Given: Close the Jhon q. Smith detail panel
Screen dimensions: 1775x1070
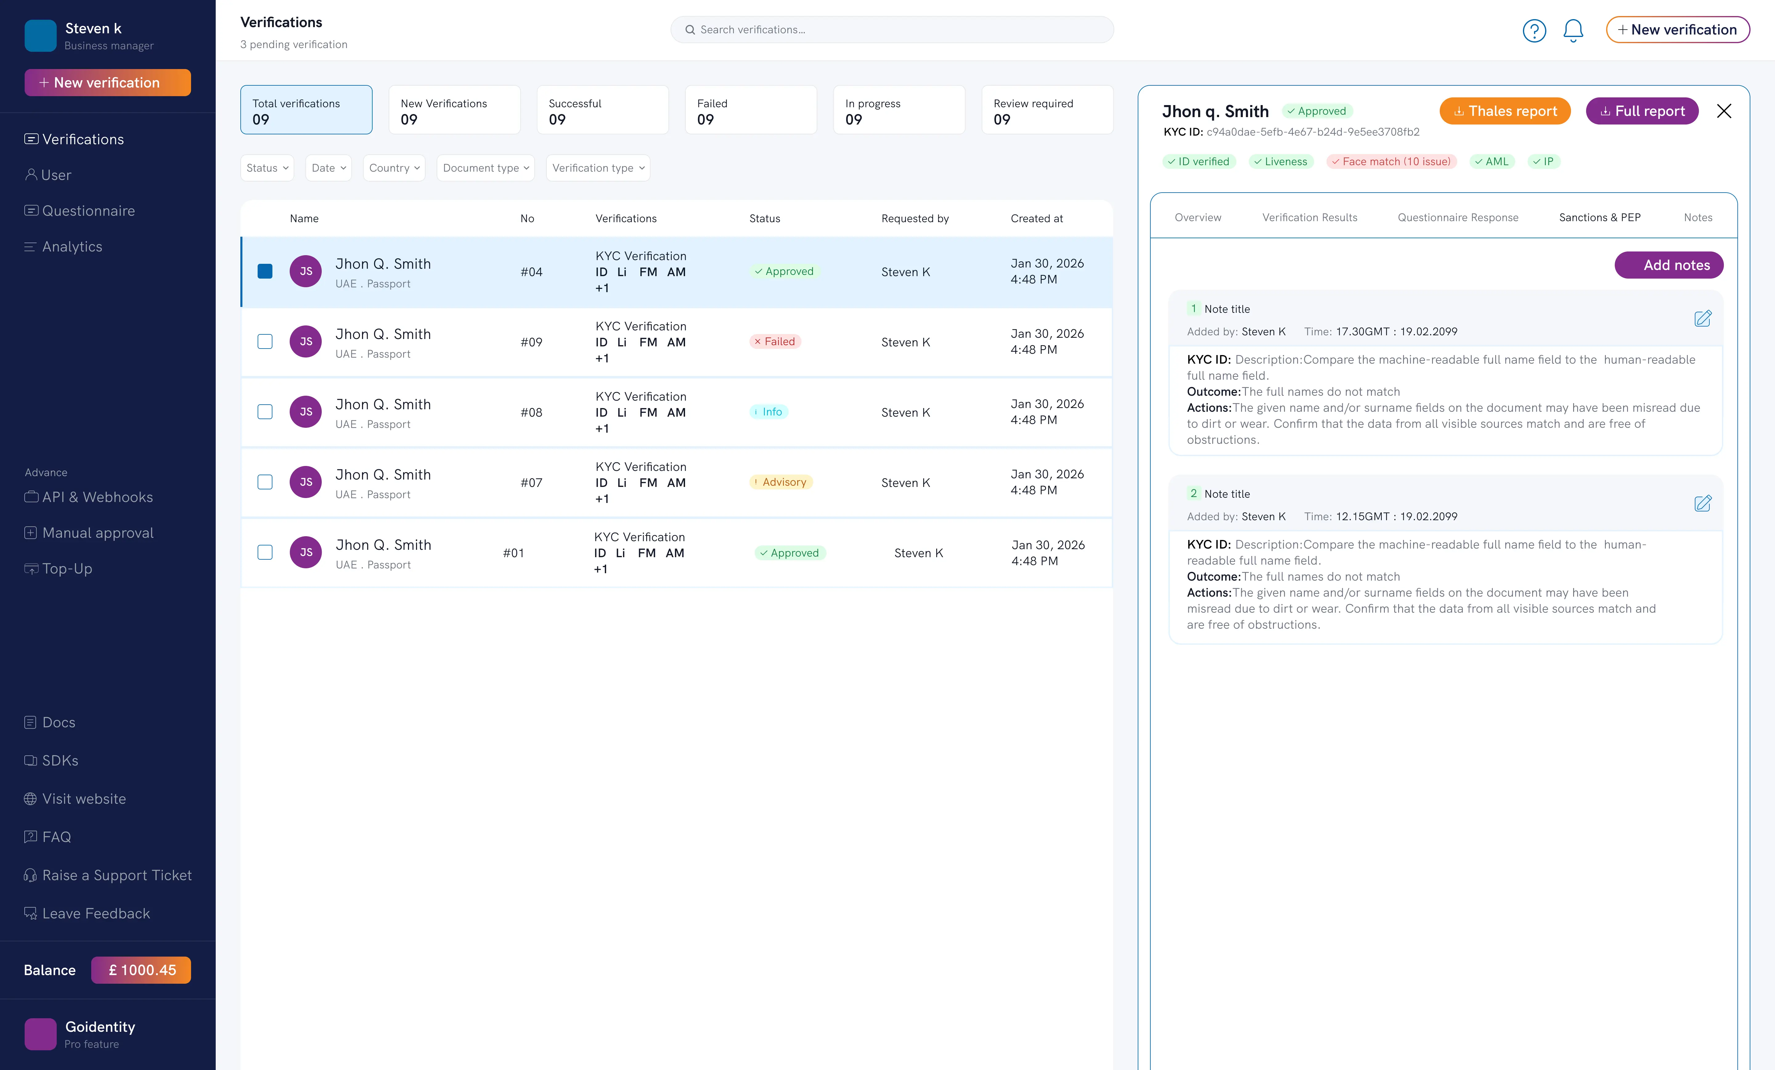Looking at the screenshot, I should point(1724,111).
